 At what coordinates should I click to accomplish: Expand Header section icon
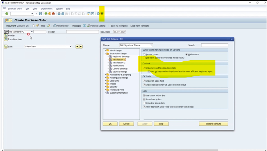coord(6,35)
